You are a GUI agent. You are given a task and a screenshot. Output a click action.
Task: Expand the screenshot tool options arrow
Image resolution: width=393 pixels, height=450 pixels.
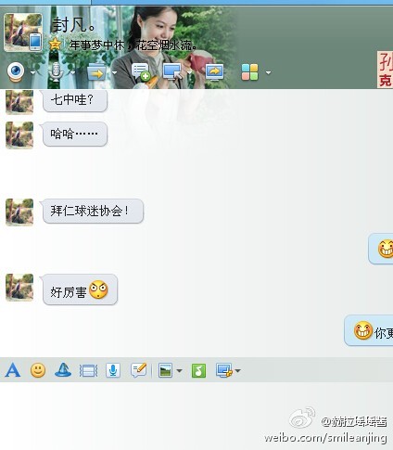238,370
